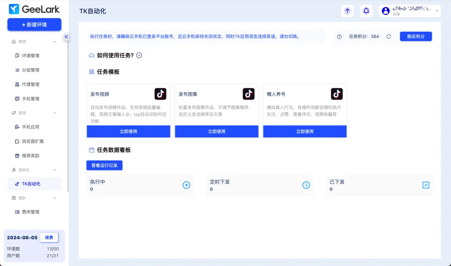The width and height of the screenshot is (451, 266).
Task: Click the grid icon beside 任务模板
Action: [91, 72]
